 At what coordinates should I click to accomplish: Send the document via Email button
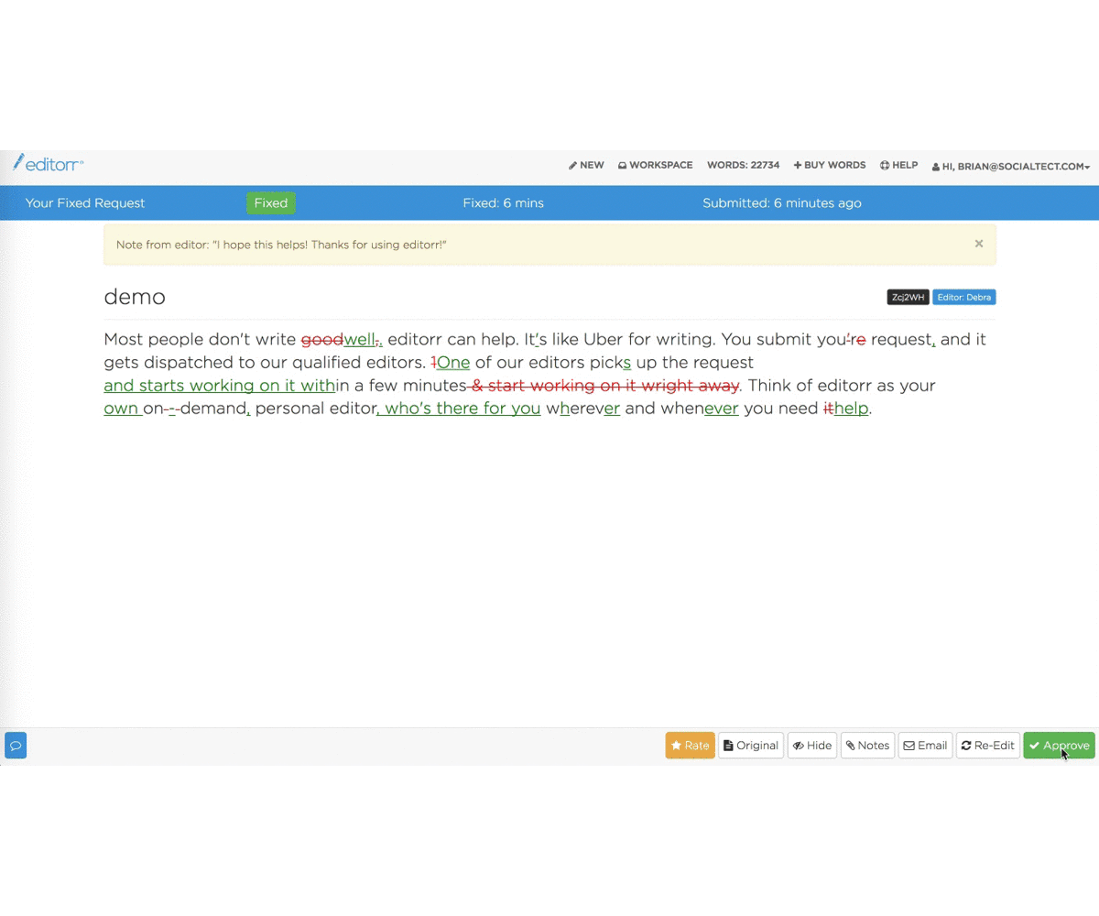[926, 746]
